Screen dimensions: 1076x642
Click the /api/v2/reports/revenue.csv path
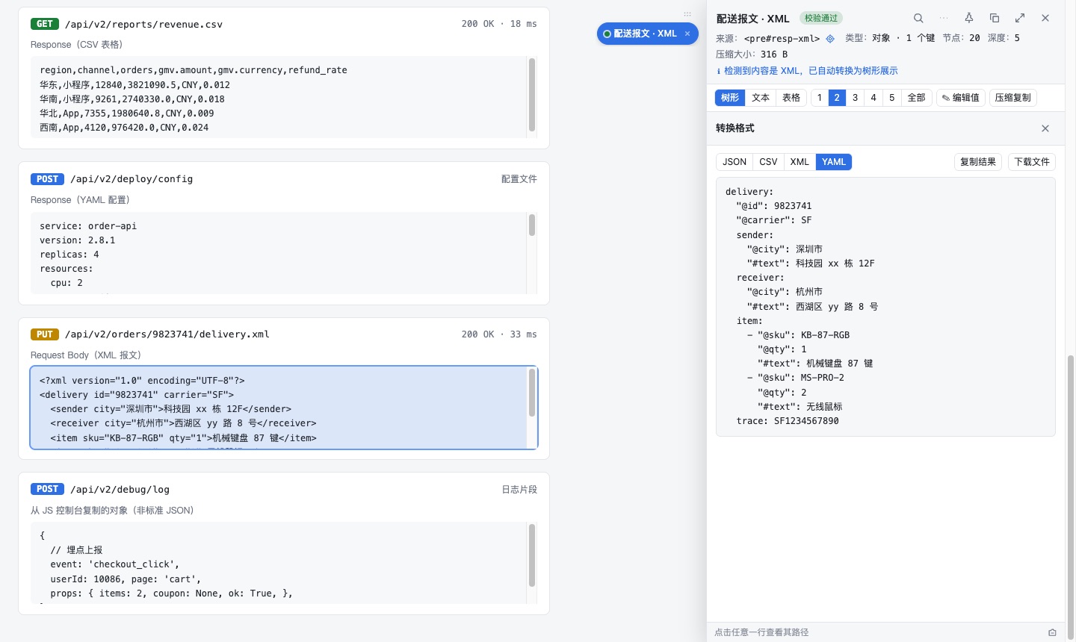pos(143,24)
